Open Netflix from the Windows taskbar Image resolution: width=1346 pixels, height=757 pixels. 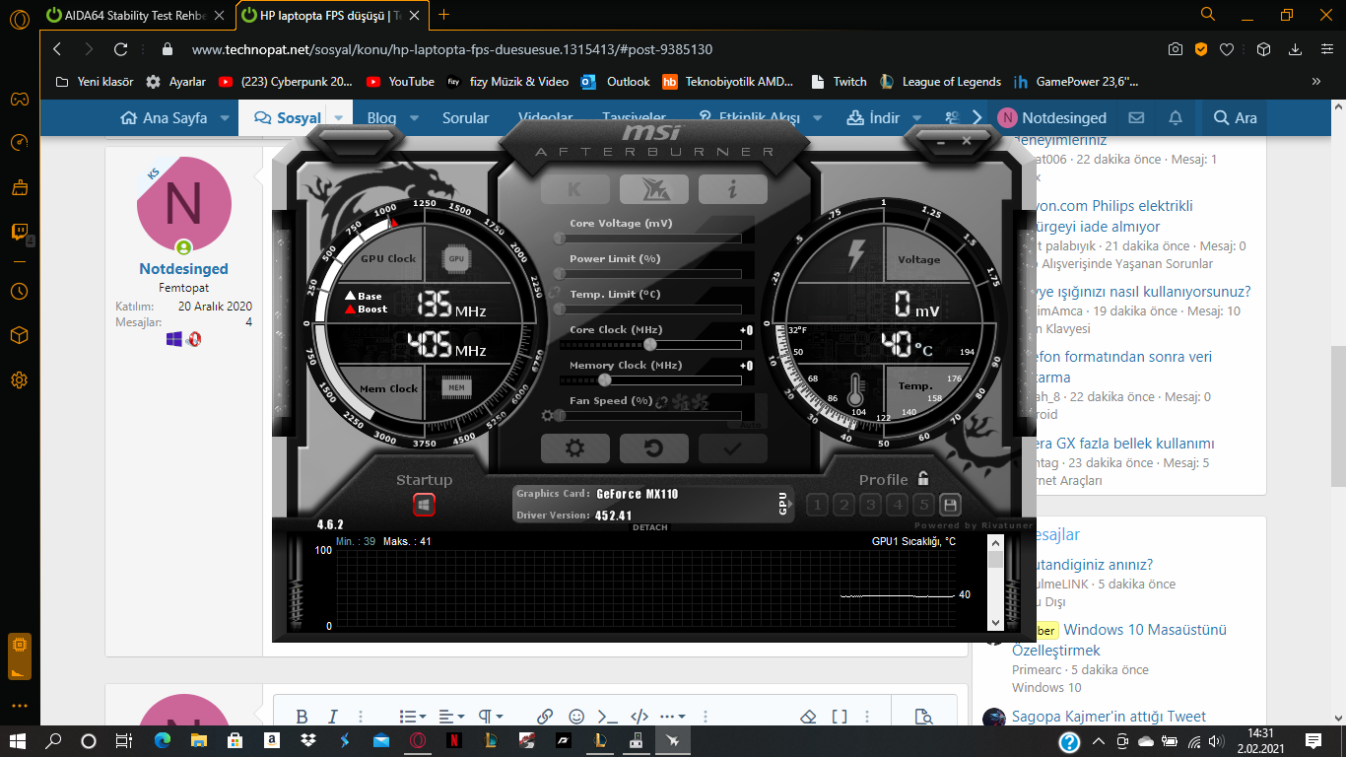click(x=452, y=740)
